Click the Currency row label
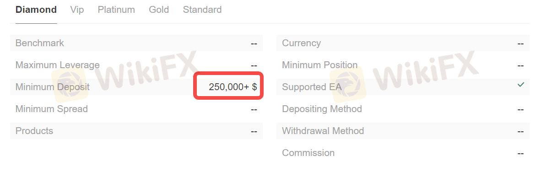The width and height of the screenshot is (541, 183). (302, 43)
